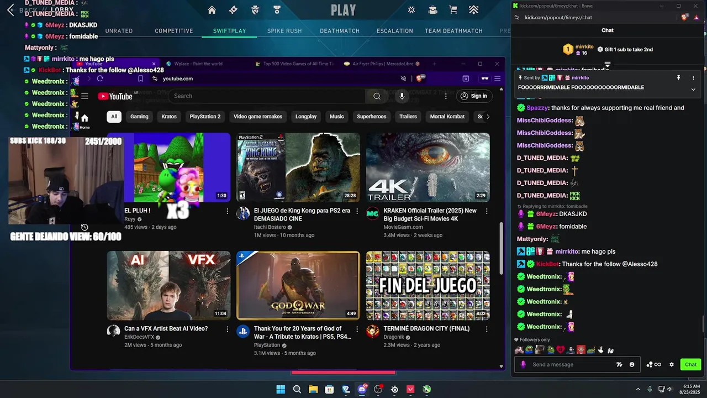Select the Music filter chip

click(x=337, y=117)
